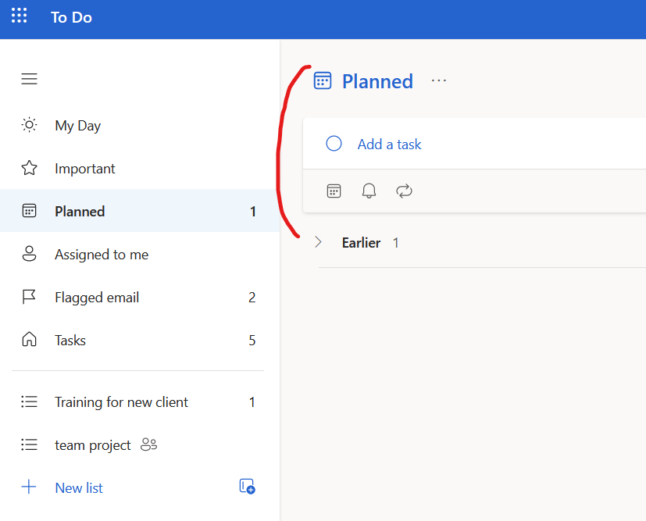Viewport: 646px width, 521px height.
Task: Click the plus icon beside New list
Action: pos(29,487)
